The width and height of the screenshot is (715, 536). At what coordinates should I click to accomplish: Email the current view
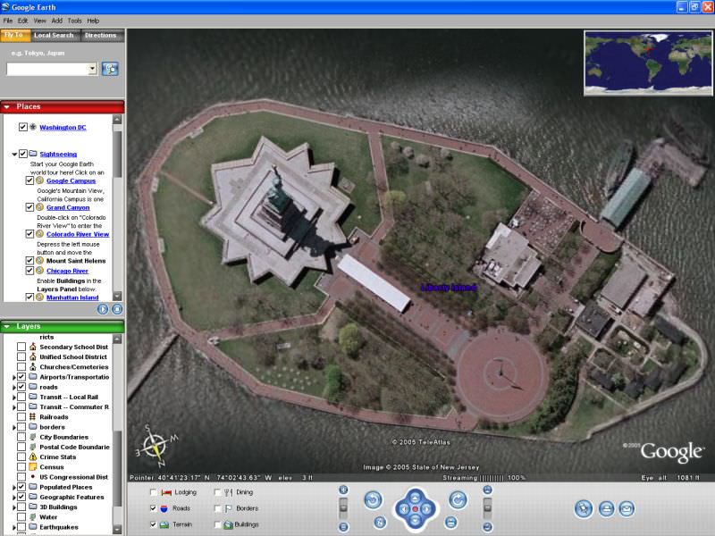coord(627,508)
